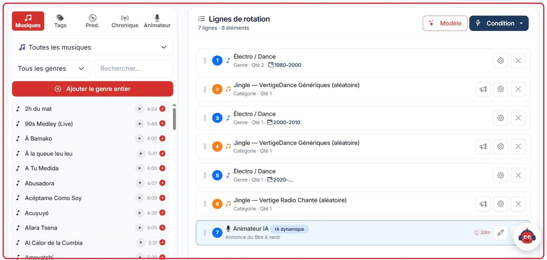Click megaphone icon on line 2 jingle
Screen dimensions: 547x260
pos(483,89)
